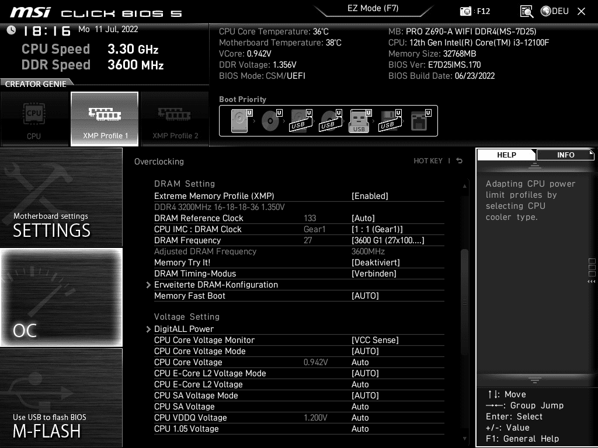Image resolution: width=598 pixels, height=448 pixels.
Task: Open M-FLASH to flash BIOS from USB
Action: [61, 397]
